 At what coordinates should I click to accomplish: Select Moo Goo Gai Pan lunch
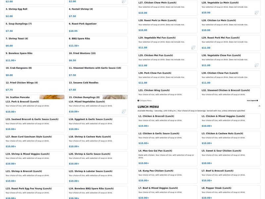(167, 157)
